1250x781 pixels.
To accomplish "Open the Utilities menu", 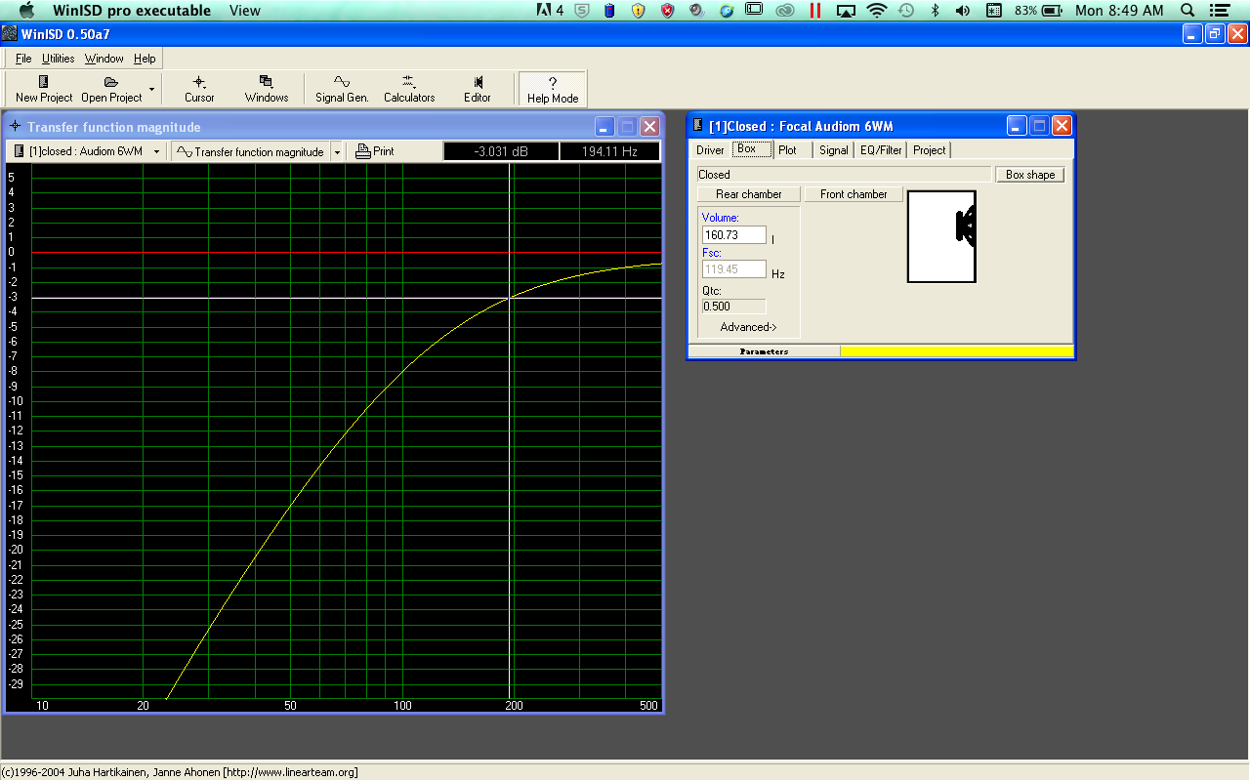I will pyautogui.click(x=59, y=59).
